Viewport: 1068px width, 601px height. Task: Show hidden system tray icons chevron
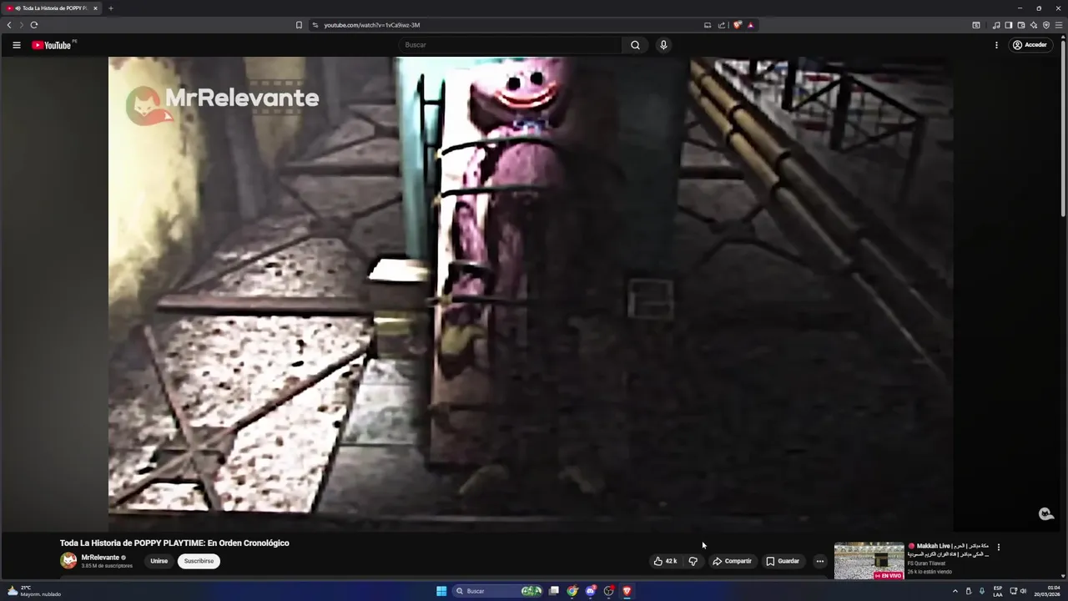tap(955, 591)
